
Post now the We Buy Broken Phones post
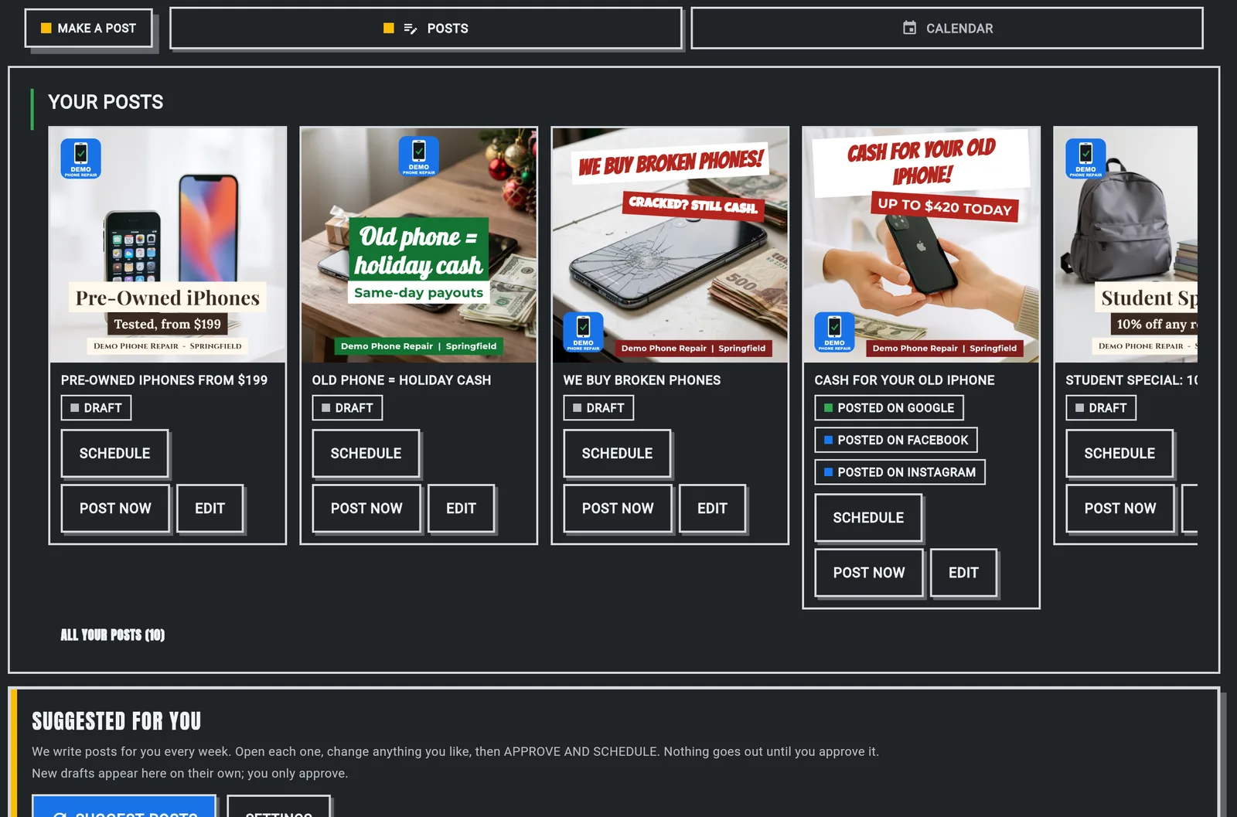coord(618,509)
